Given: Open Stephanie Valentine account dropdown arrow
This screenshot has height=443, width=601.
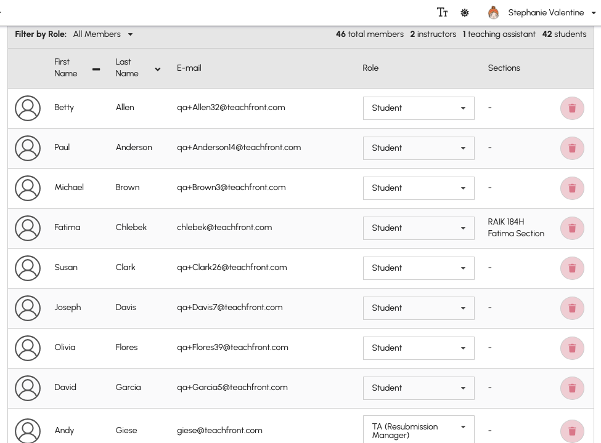Looking at the screenshot, I should click(594, 13).
